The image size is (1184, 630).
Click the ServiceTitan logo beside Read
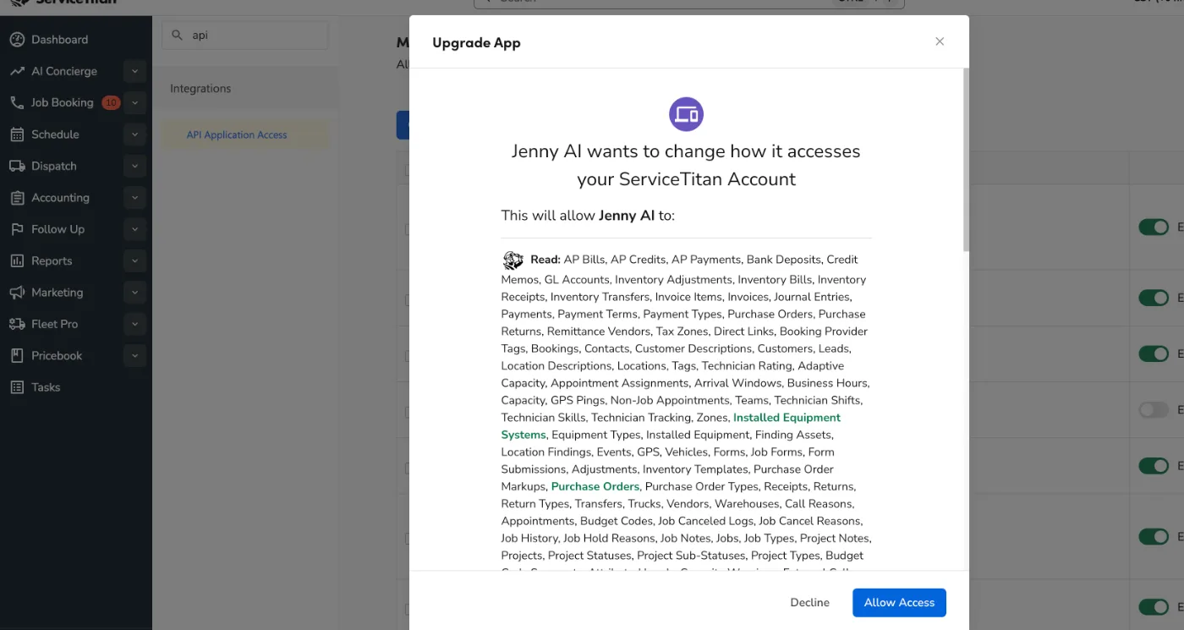point(513,260)
